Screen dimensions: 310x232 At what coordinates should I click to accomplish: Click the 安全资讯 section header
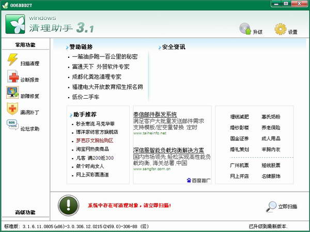pyautogui.click(x=174, y=47)
